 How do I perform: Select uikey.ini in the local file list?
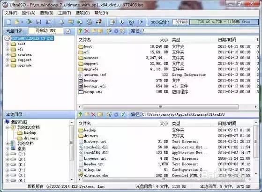(x=93, y=170)
